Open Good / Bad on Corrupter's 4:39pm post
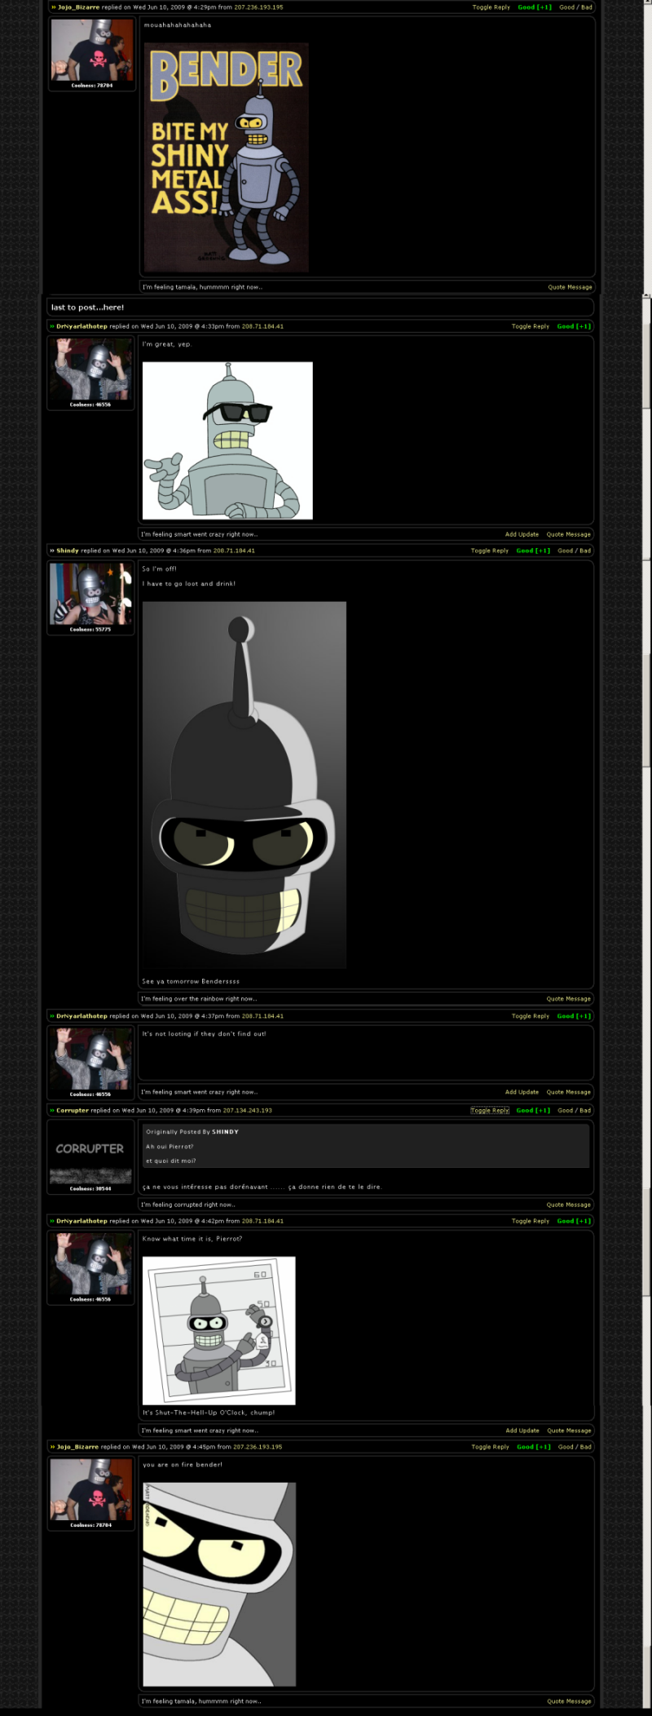The width and height of the screenshot is (652, 1716). (574, 1110)
